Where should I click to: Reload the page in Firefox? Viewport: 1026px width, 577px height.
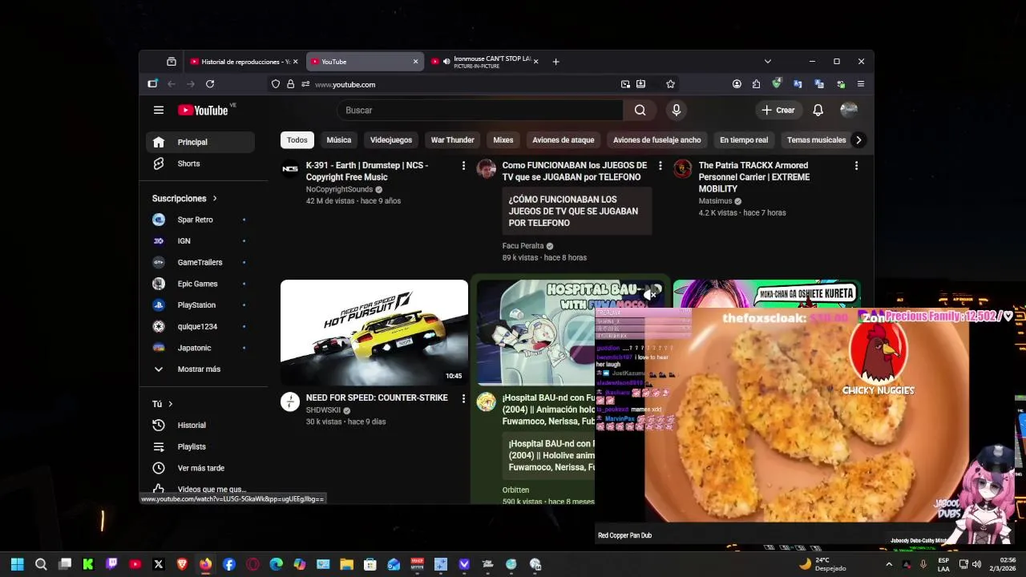click(210, 84)
